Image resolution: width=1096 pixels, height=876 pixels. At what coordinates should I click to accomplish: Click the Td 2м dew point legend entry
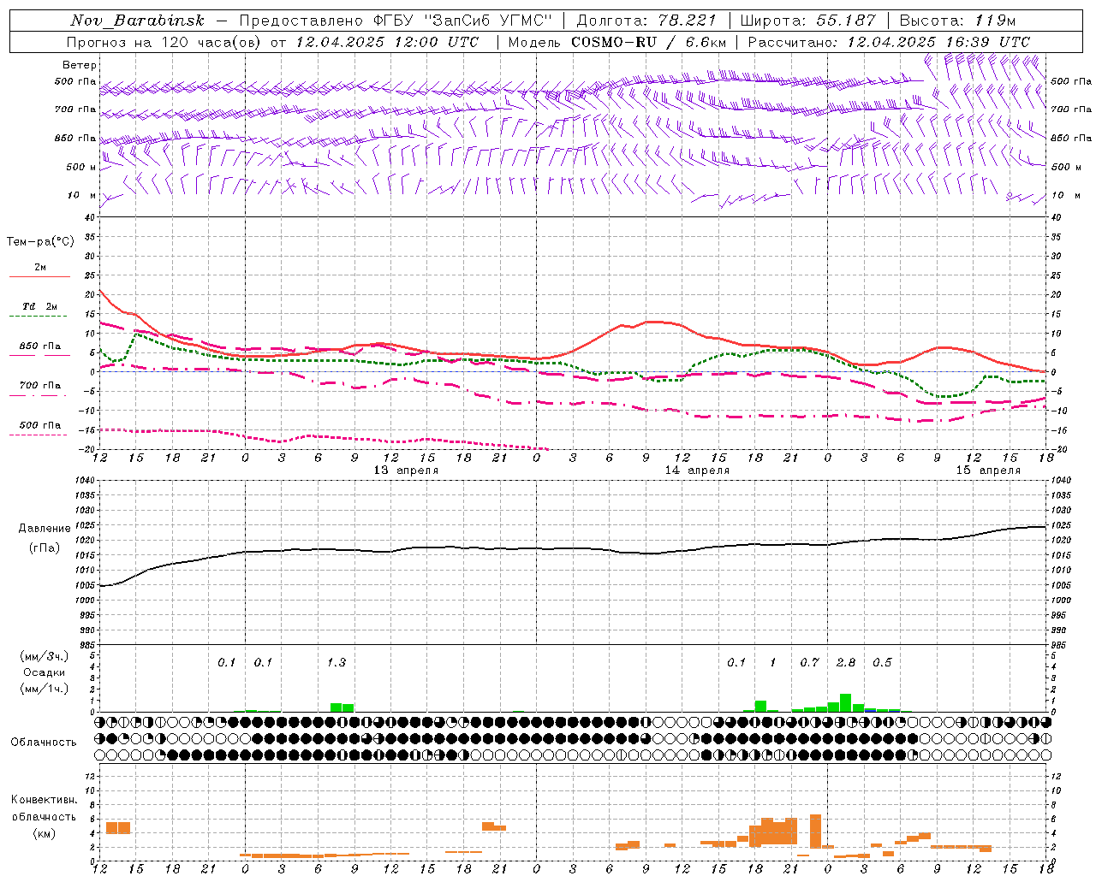pos(39,306)
